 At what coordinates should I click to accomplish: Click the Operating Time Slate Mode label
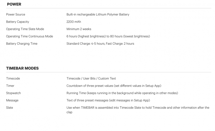point(25,29)
